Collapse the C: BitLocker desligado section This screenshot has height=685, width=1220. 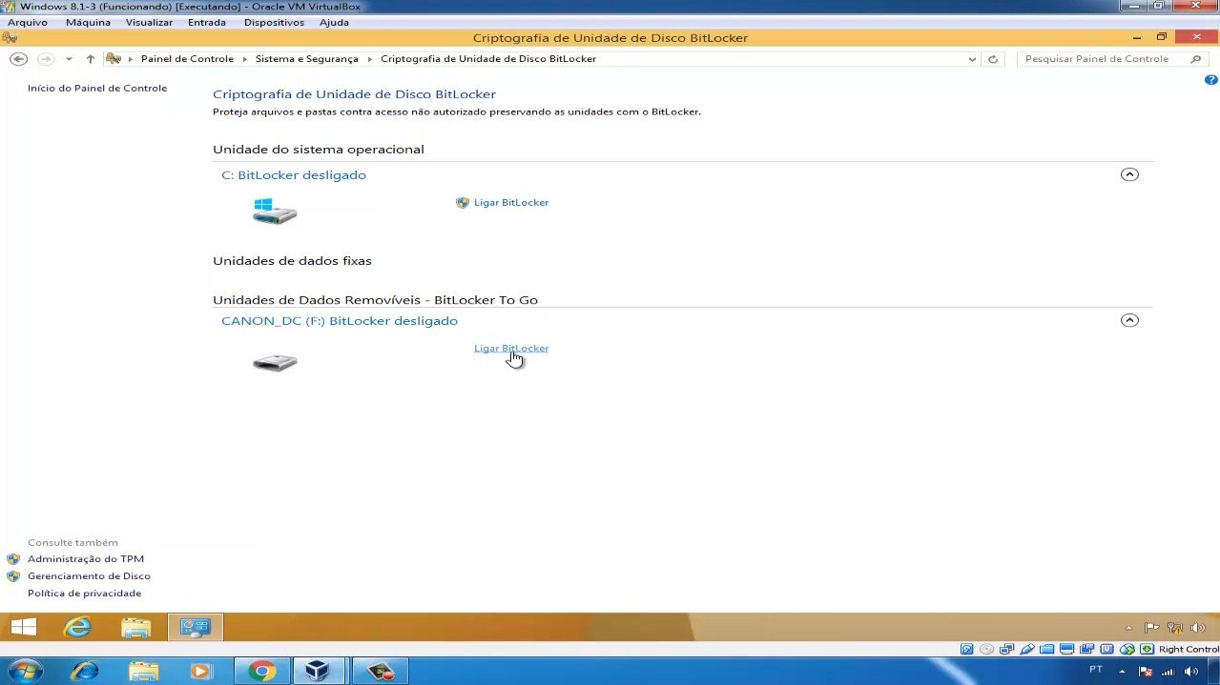point(1129,174)
